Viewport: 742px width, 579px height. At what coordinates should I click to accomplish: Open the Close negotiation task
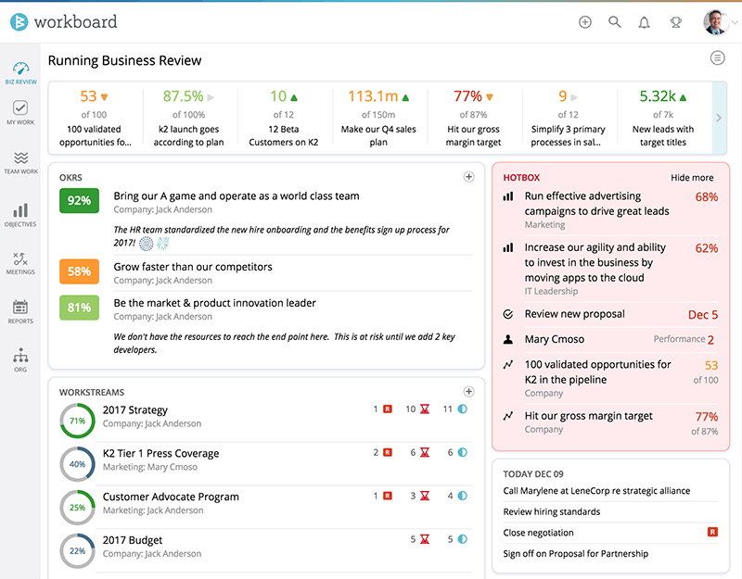538,533
